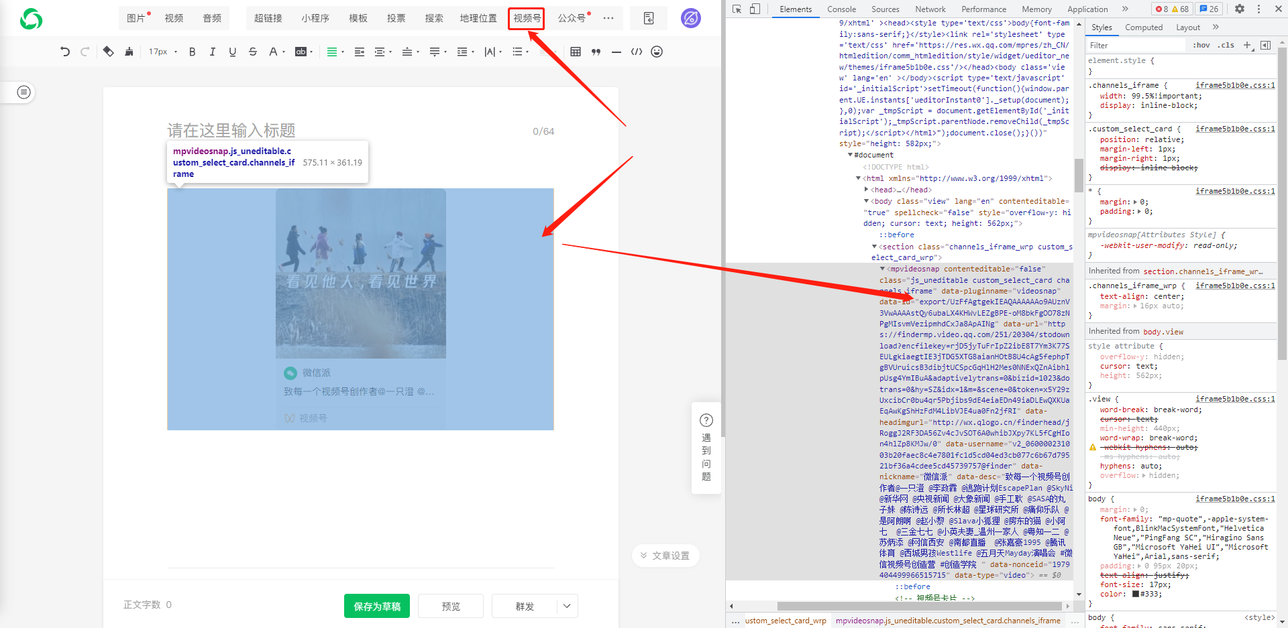Open the emoji picker
The image size is (1288, 628).
(x=657, y=52)
